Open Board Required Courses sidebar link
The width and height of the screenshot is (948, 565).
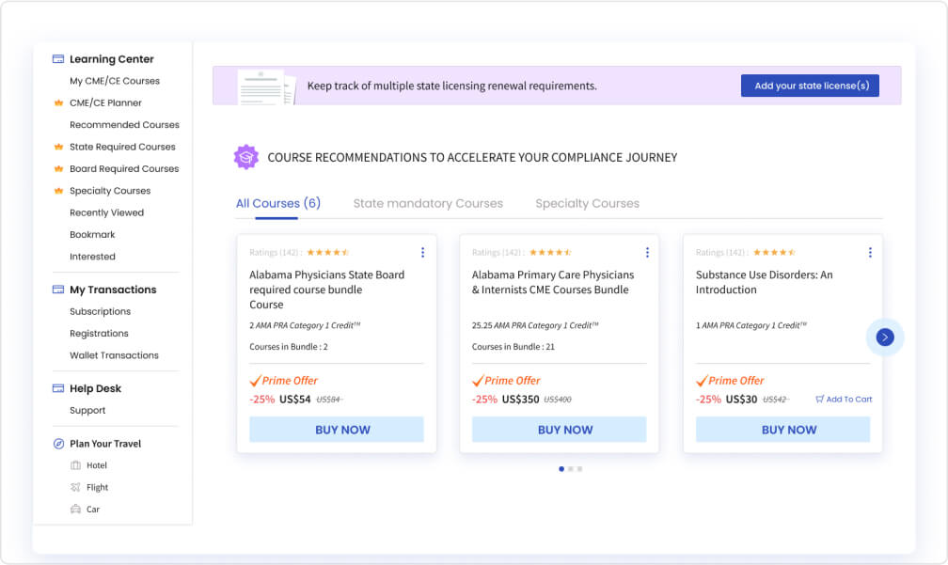click(124, 168)
